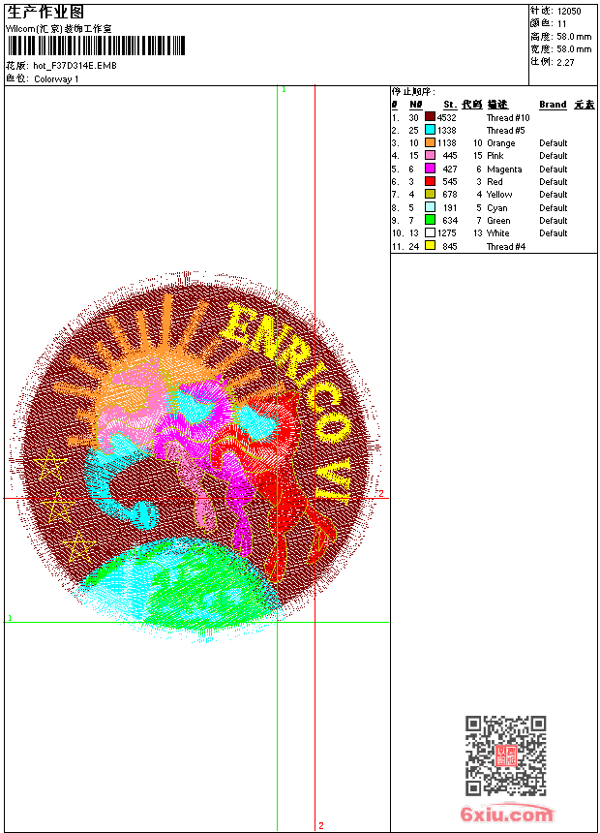This screenshot has width=600, height=833.
Task: Click the 'St.' column header
Action: click(x=450, y=105)
